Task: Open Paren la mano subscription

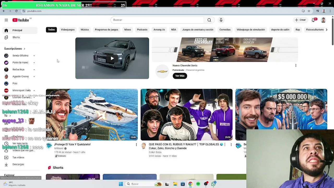Action: point(20,63)
